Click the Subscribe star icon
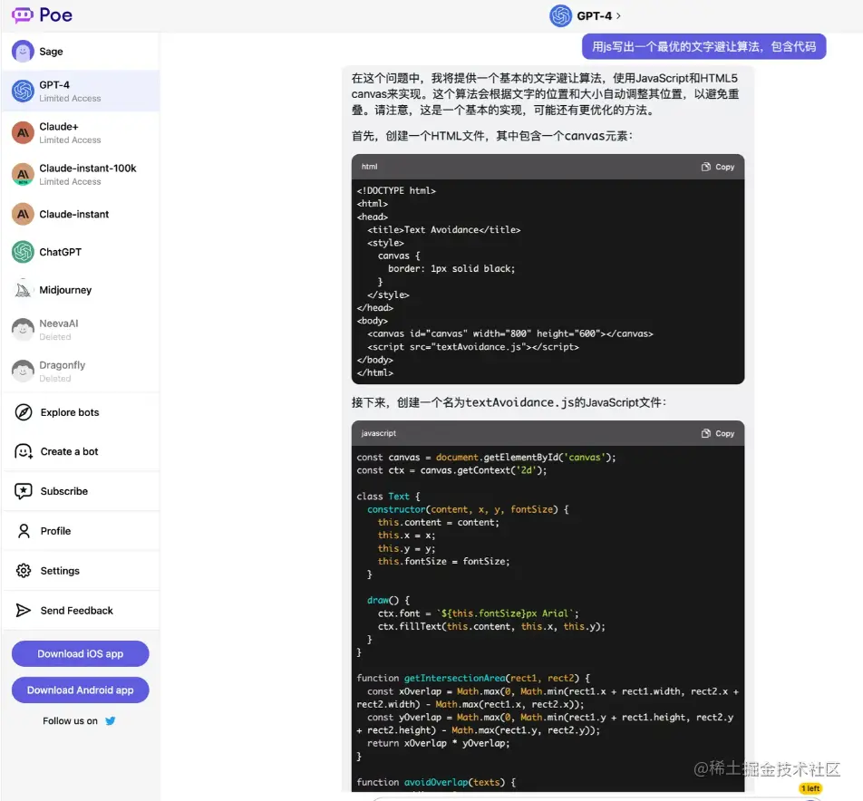Viewport: 863px width, 801px height. (24, 491)
